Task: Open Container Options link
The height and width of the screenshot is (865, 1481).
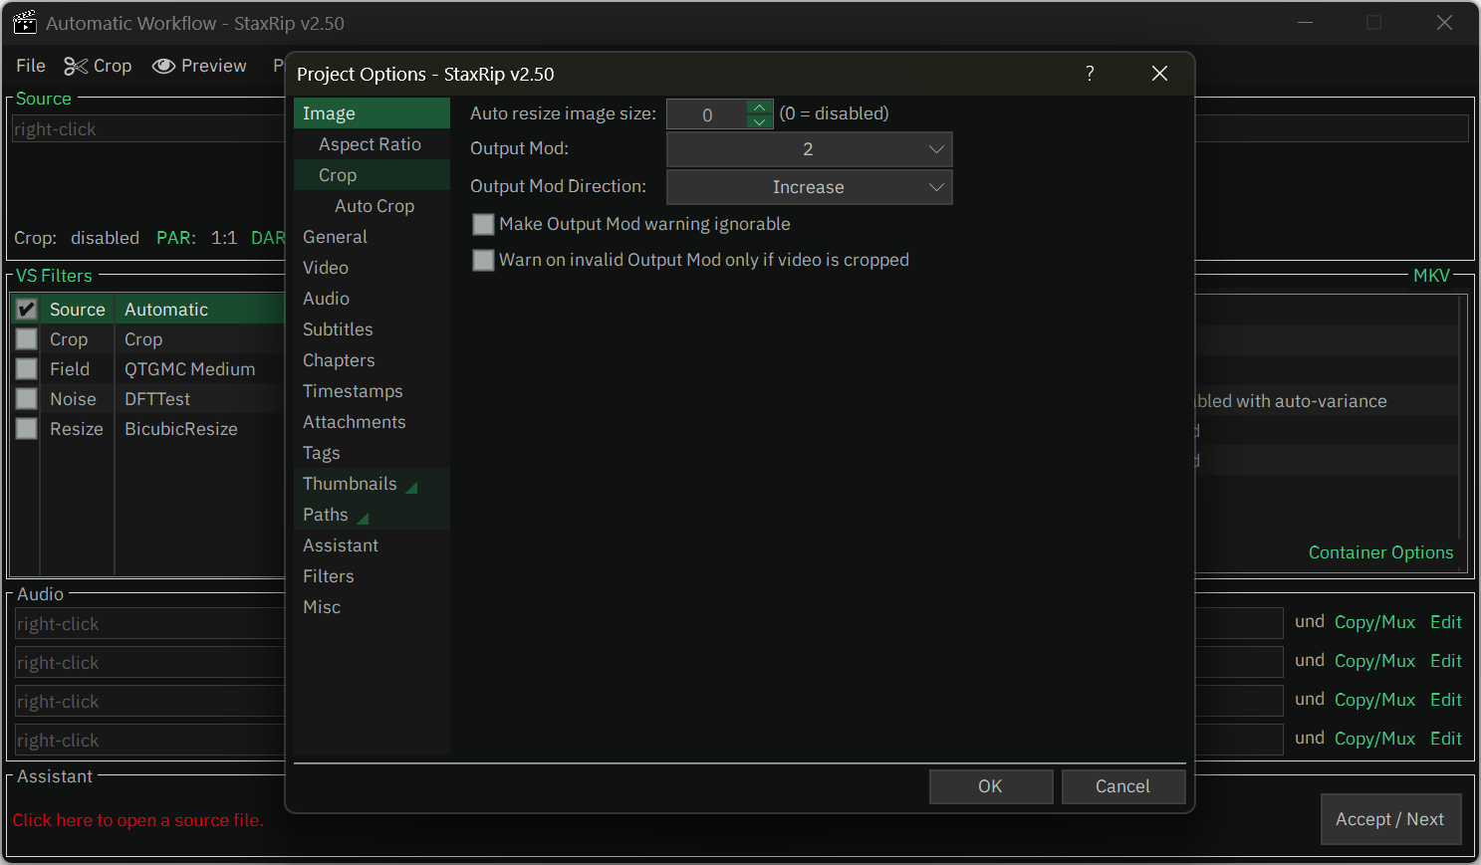Action: tap(1380, 552)
